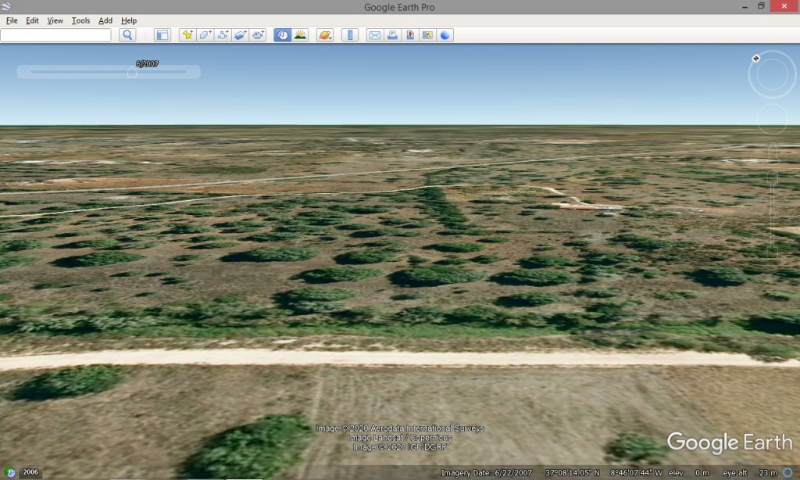
Task: Click the 2006 historical imagery button
Action: click(30, 472)
